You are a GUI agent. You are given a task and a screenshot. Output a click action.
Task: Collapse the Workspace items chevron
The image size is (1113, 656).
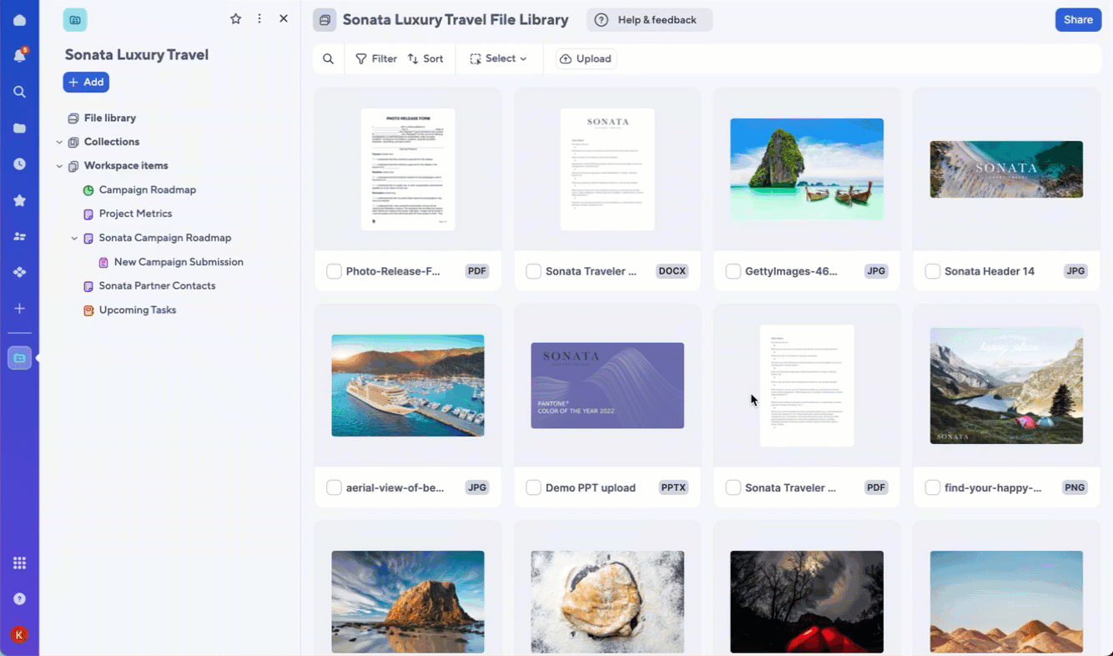[59, 166]
